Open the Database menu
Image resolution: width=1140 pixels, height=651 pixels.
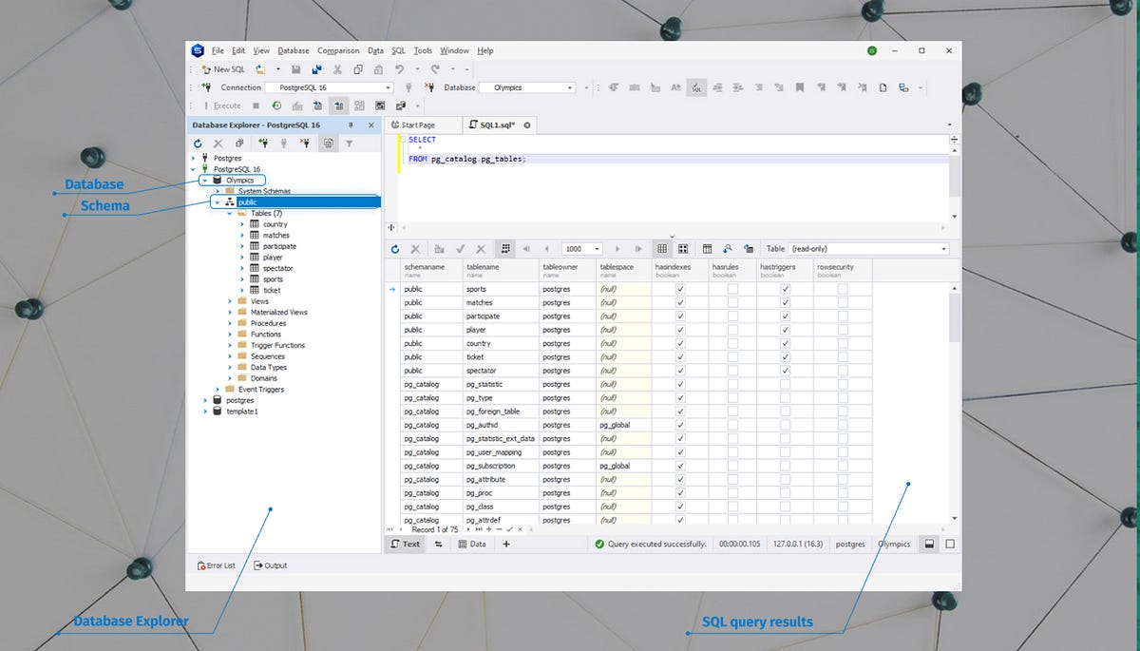pyautogui.click(x=294, y=50)
